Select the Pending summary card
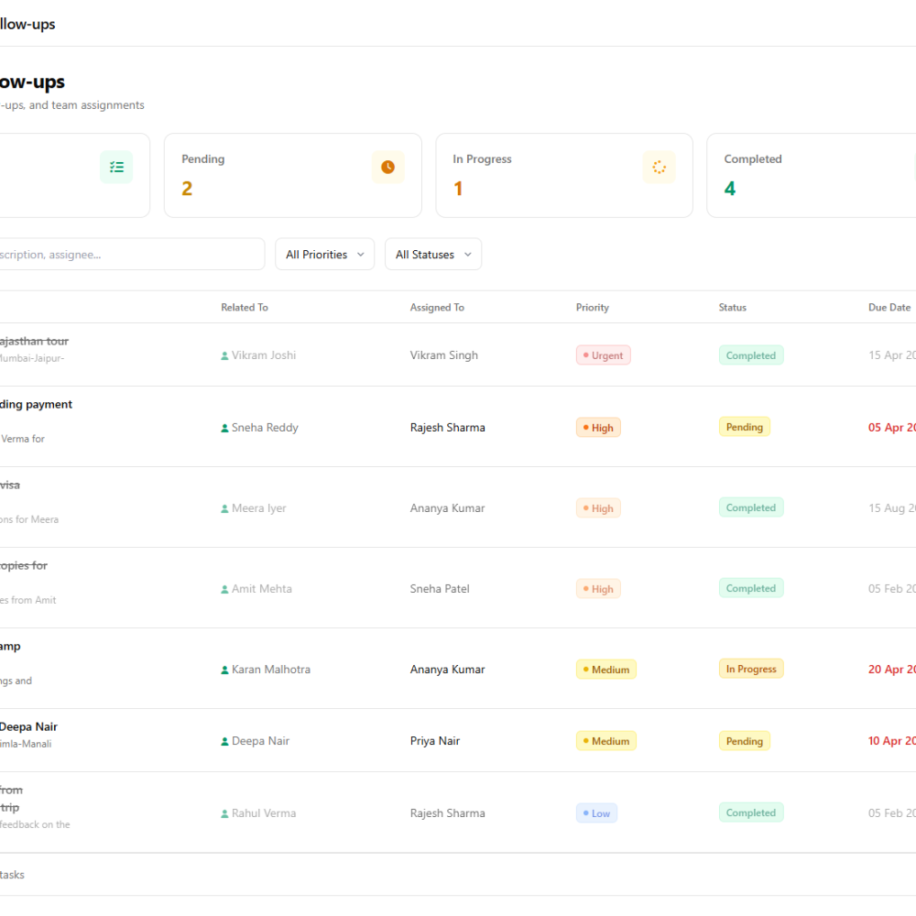The image size is (916, 916). (x=293, y=175)
